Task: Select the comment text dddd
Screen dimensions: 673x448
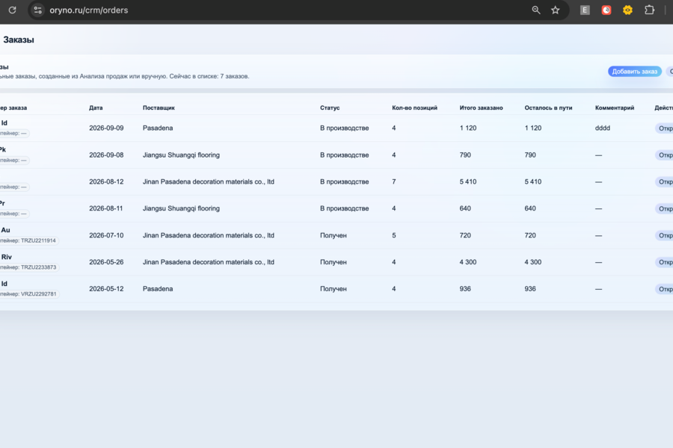Action: (603, 128)
